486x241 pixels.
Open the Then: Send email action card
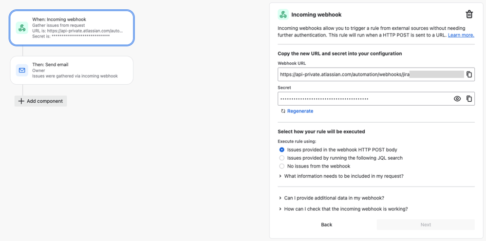(78, 70)
